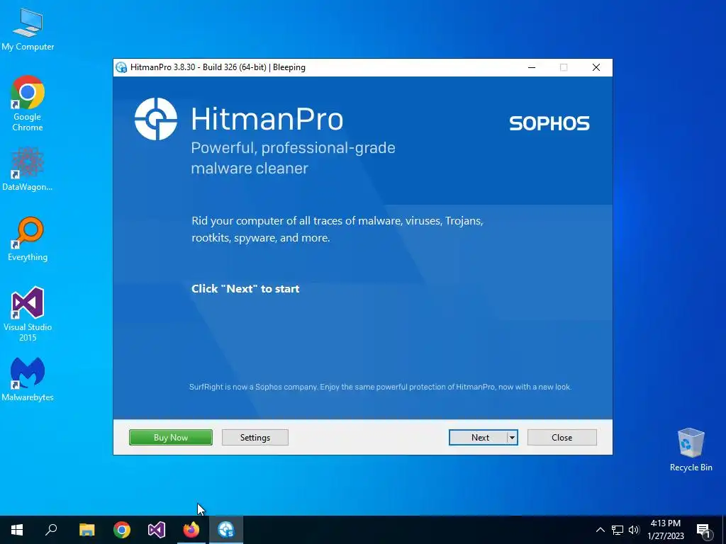Select Google Chrome desktop shortcut
726x544 pixels.
tap(28, 103)
